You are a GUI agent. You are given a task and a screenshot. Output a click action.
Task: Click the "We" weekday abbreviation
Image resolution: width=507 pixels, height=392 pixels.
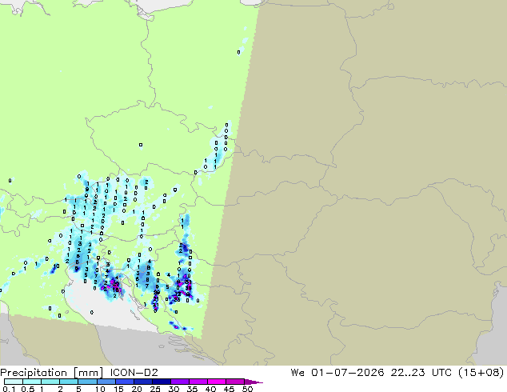(297, 373)
